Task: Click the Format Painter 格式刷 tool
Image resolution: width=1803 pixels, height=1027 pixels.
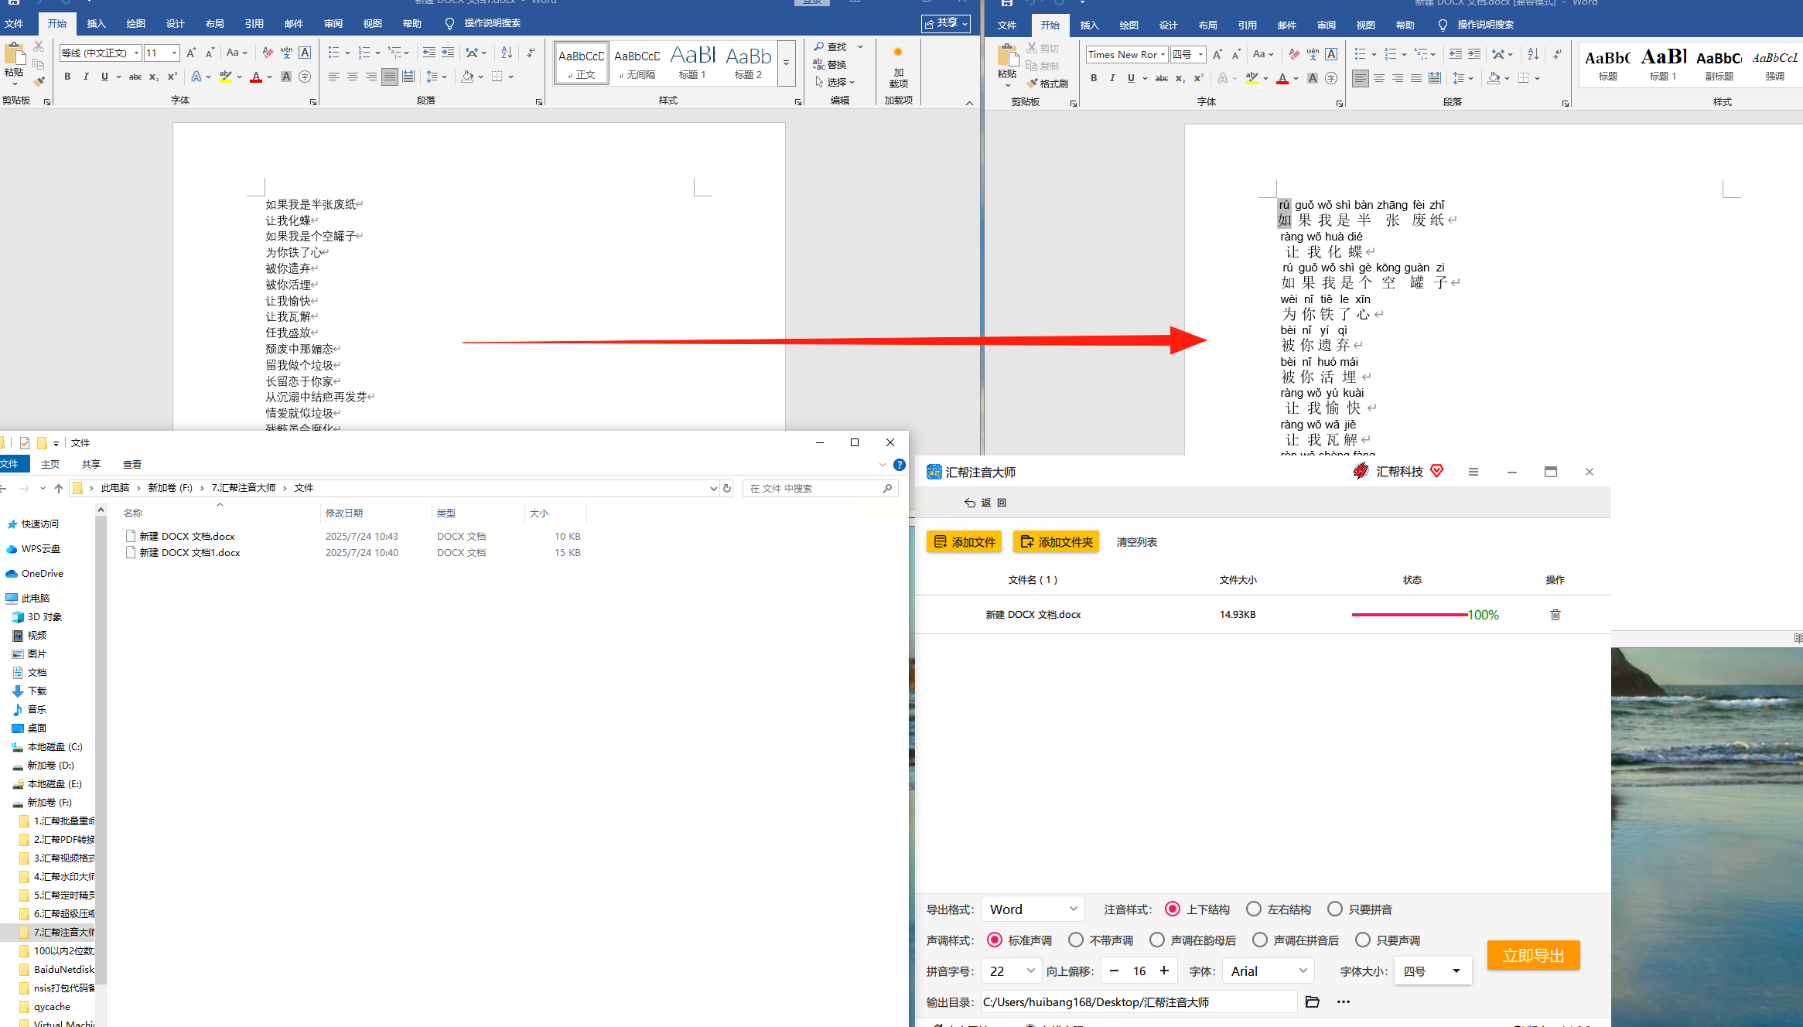Action: (x=1047, y=84)
